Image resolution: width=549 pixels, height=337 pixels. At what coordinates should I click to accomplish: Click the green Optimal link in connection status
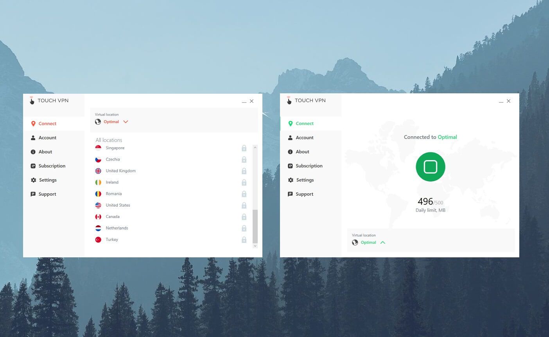(x=447, y=137)
